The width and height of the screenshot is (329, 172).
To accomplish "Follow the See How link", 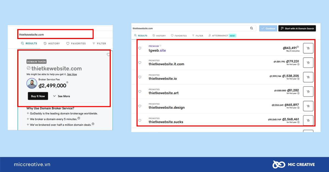I will coord(72,74).
